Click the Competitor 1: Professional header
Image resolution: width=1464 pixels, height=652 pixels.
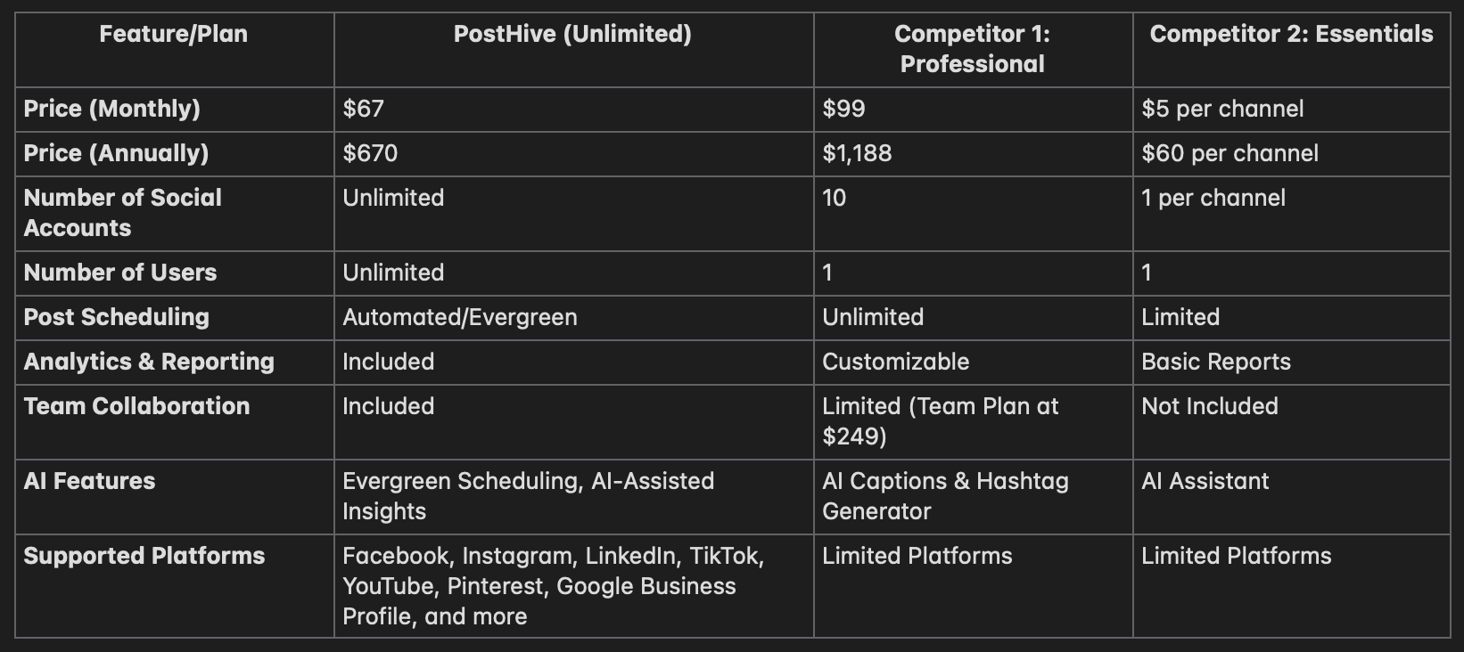tap(973, 49)
